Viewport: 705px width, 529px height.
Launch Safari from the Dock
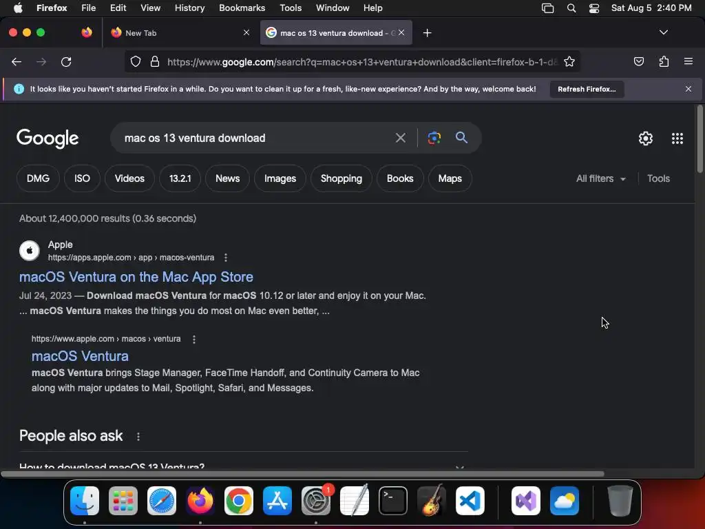pyautogui.click(x=161, y=500)
